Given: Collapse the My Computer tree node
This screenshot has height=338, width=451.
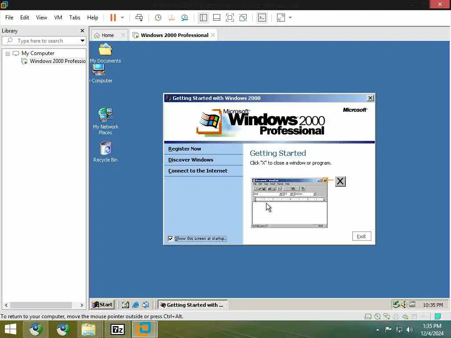Looking at the screenshot, I should 8,53.
